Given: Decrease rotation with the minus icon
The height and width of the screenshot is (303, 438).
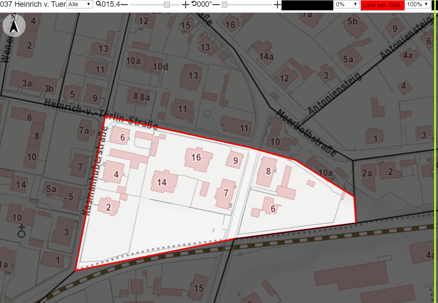Looking at the screenshot, I should [216, 5].
